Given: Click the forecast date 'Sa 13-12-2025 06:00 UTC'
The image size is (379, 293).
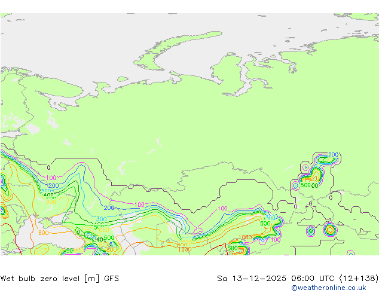Looking at the screenshot, I should point(277,279).
